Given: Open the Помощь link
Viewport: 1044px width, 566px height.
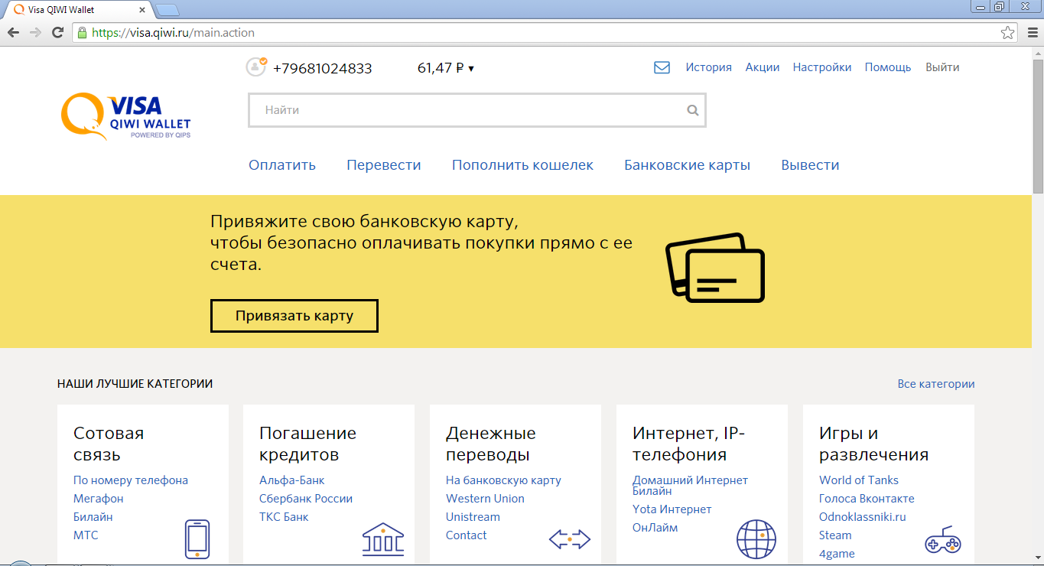Looking at the screenshot, I should point(888,67).
